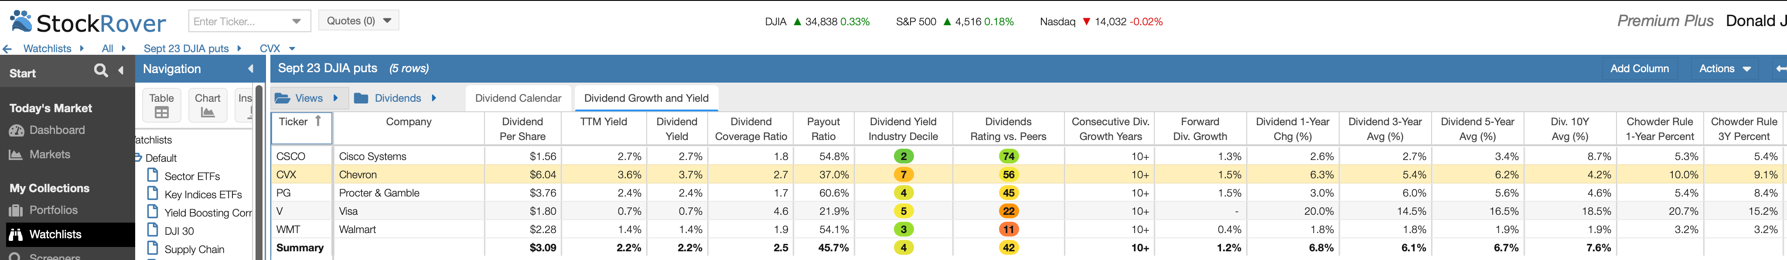Select the CVX ticker cell

coord(301,175)
